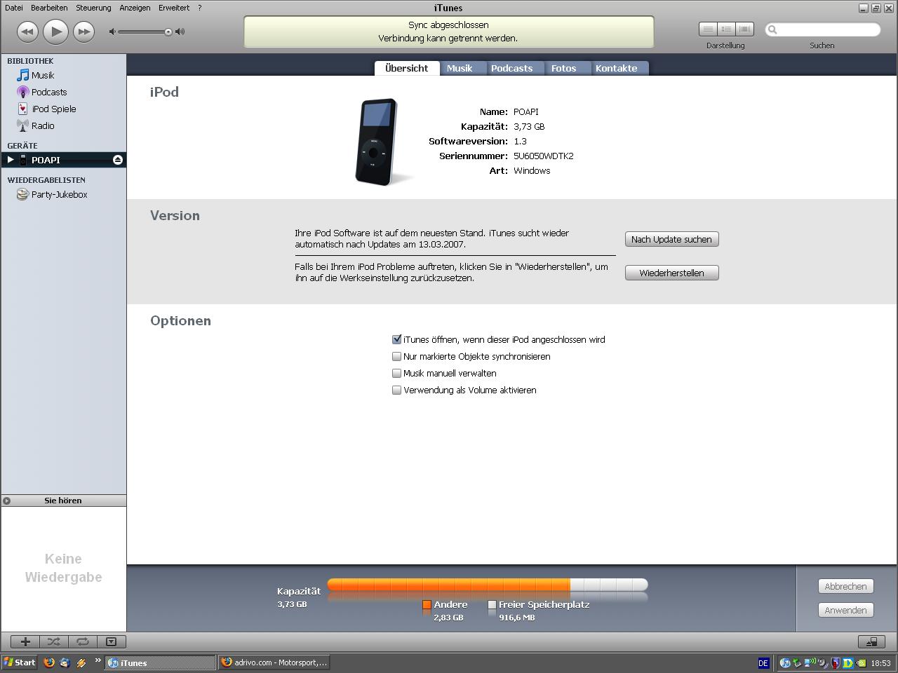Click the safely remove hardware tray icon
This screenshot has height=673, width=898.
[796, 662]
